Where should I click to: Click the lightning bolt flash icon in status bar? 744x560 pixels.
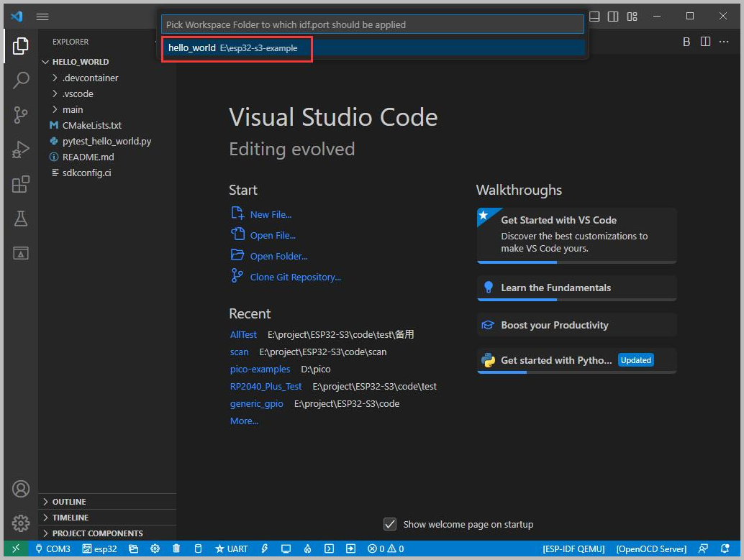(x=265, y=548)
